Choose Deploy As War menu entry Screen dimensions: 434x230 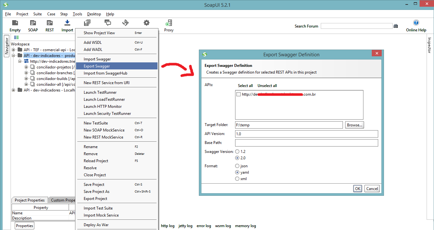click(116, 225)
